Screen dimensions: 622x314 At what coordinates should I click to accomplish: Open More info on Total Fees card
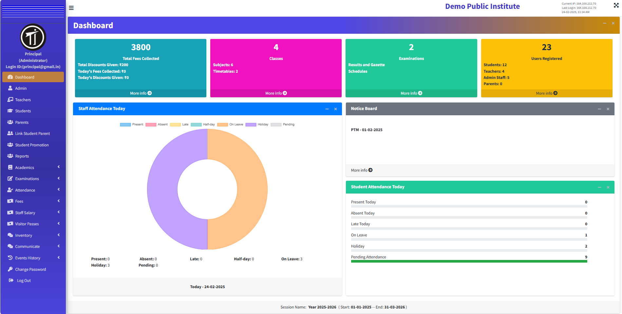[x=141, y=93]
